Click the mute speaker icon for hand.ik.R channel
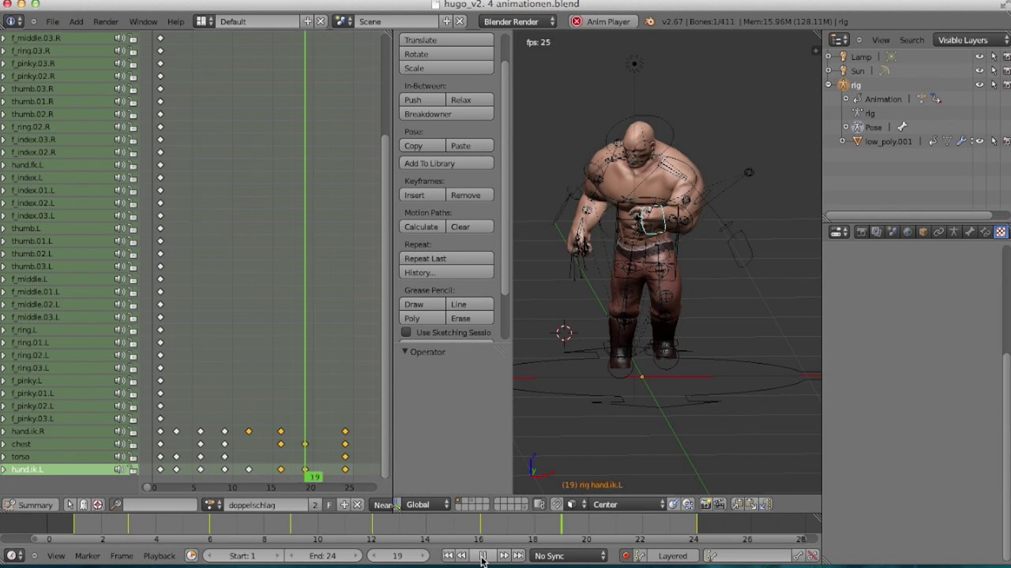 pos(119,431)
